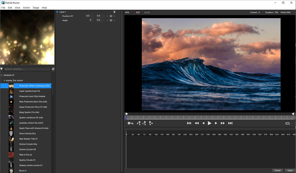Clear the emitter search filter
The width and height of the screenshot is (296, 173).
tap(53, 69)
